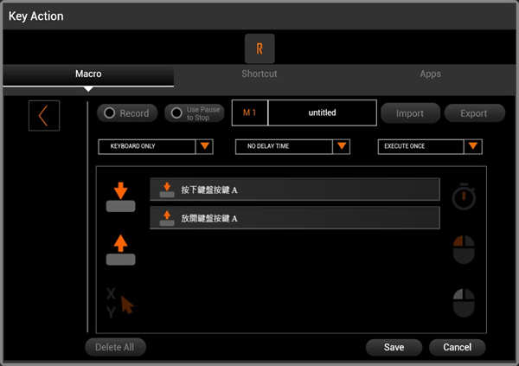Select the 放開鍵盤按鍵 A macro row
519x366 pixels.
pyautogui.click(x=295, y=218)
